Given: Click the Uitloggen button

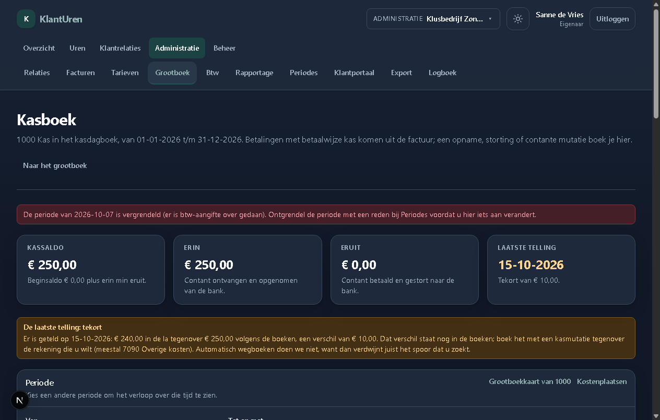Looking at the screenshot, I should [x=612, y=19].
